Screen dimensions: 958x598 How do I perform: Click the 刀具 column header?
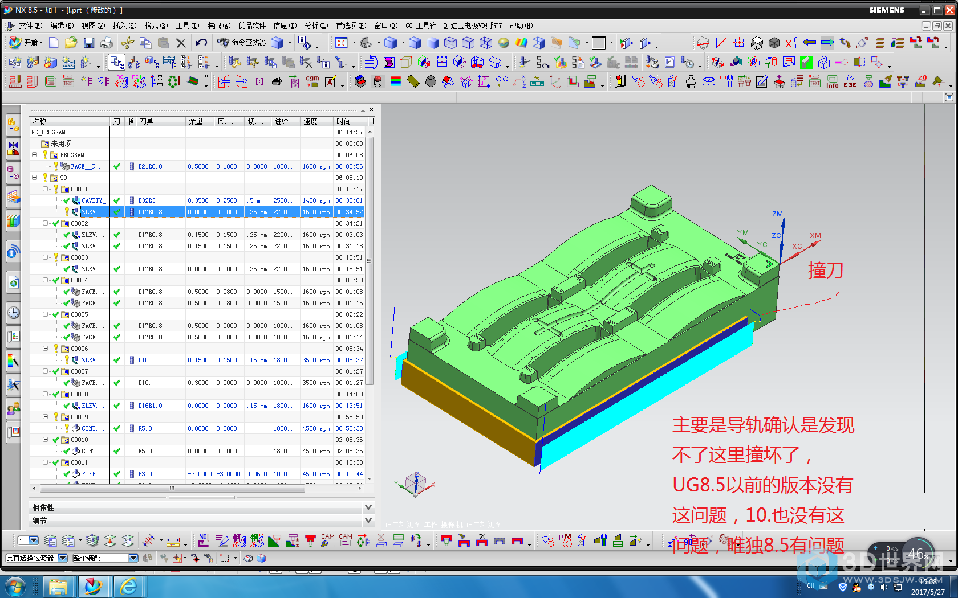pos(161,121)
